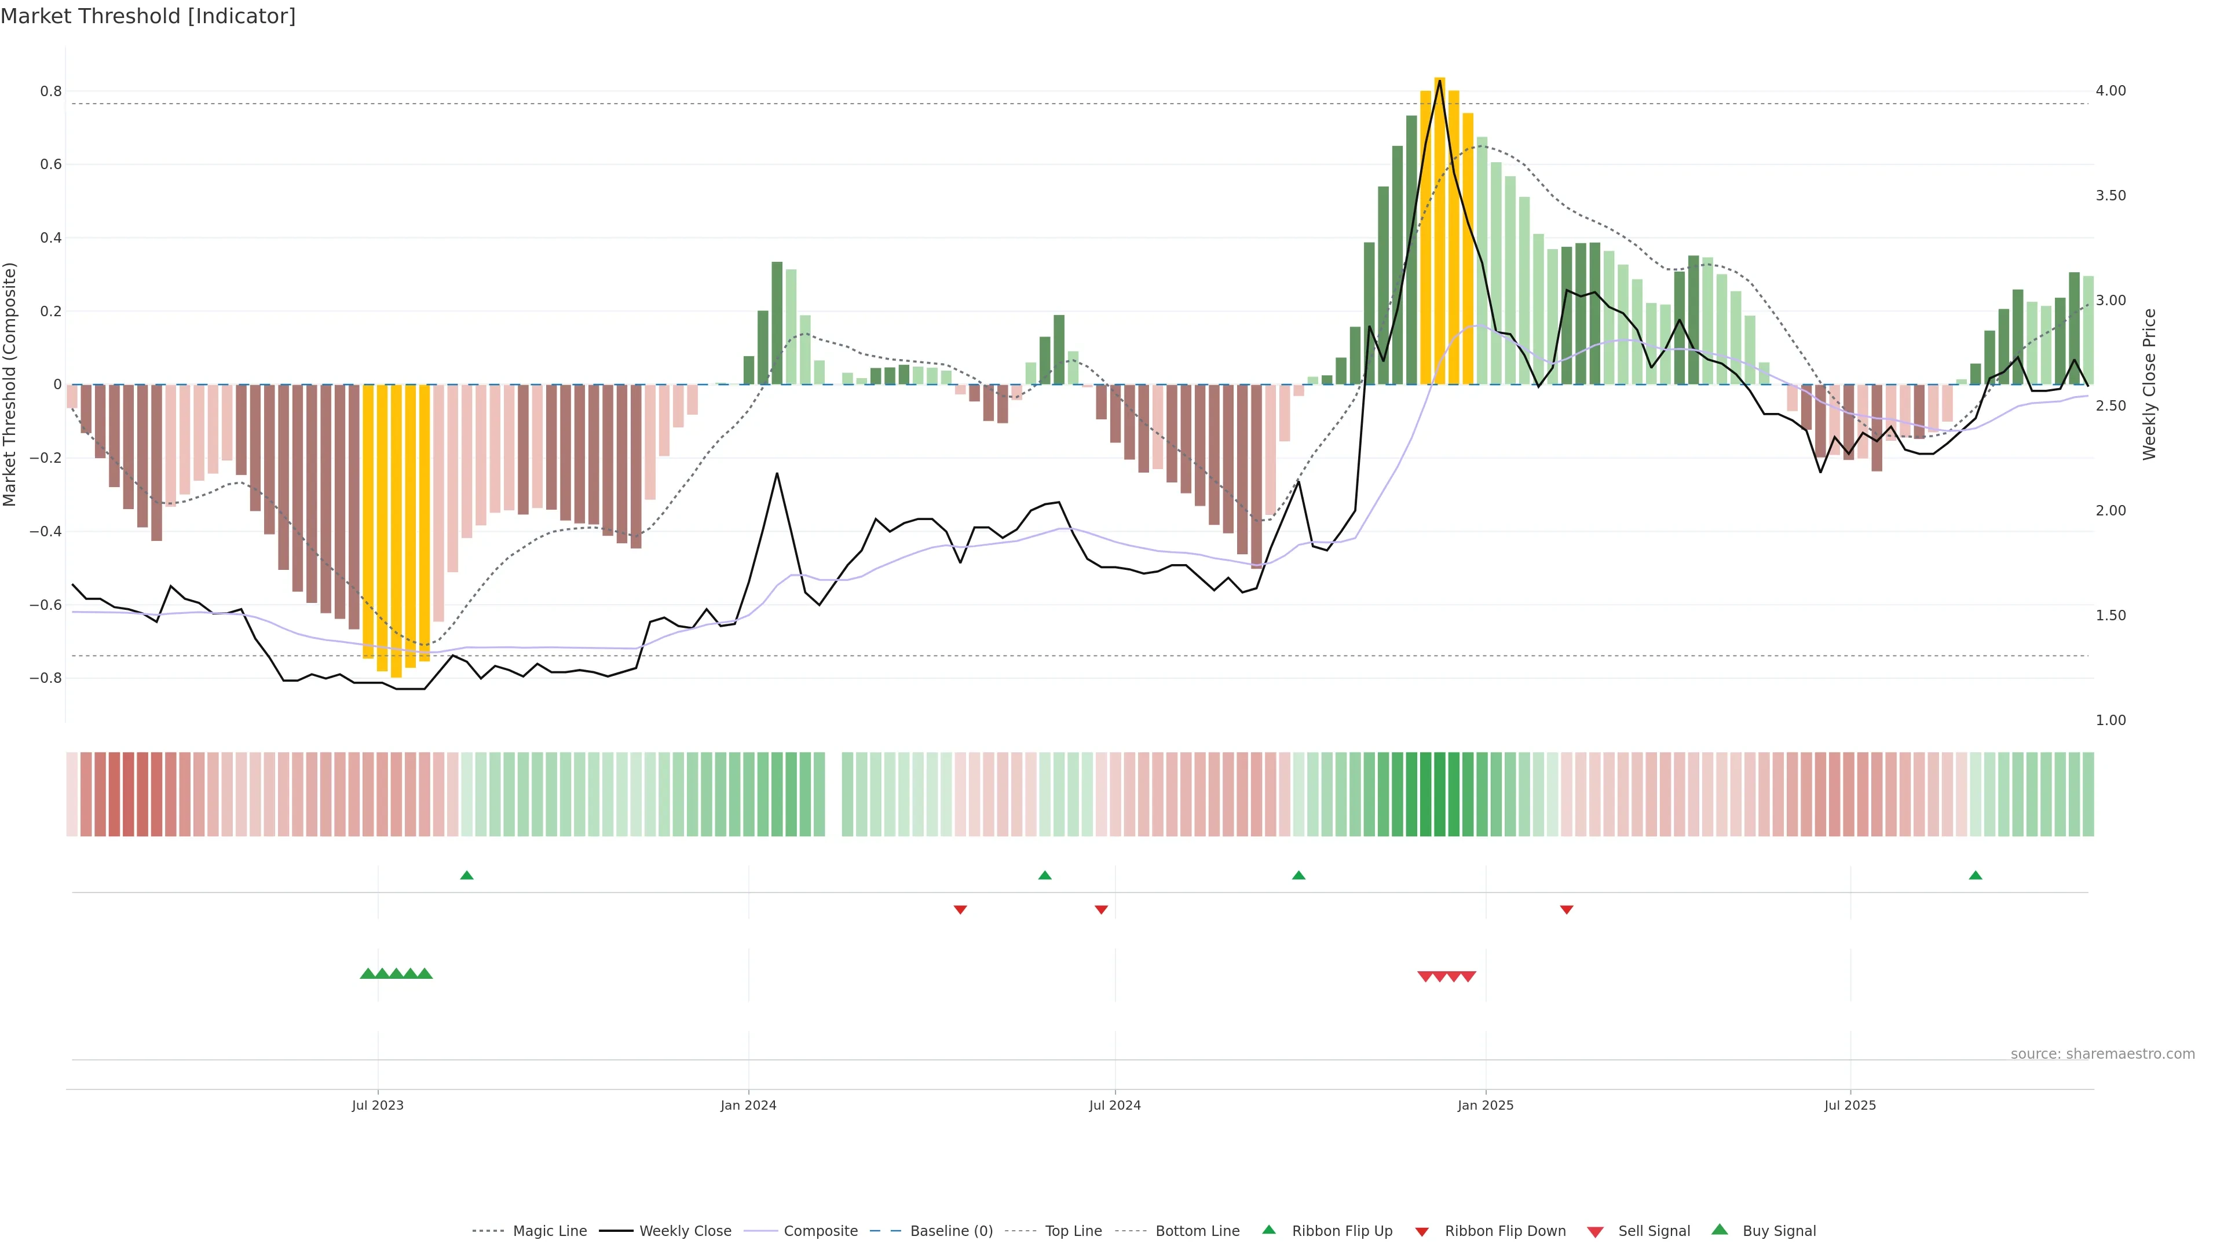
Task: Click the last red Sell Signal triangle
Action: (x=1469, y=976)
